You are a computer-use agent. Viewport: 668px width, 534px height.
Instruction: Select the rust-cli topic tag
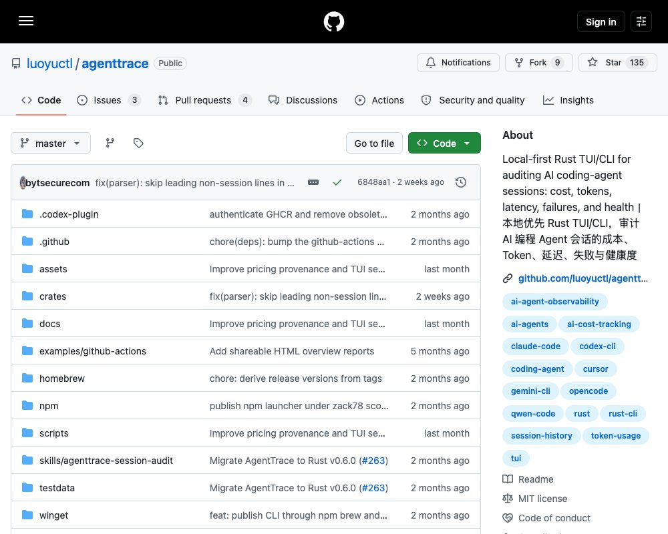coord(623,413)
